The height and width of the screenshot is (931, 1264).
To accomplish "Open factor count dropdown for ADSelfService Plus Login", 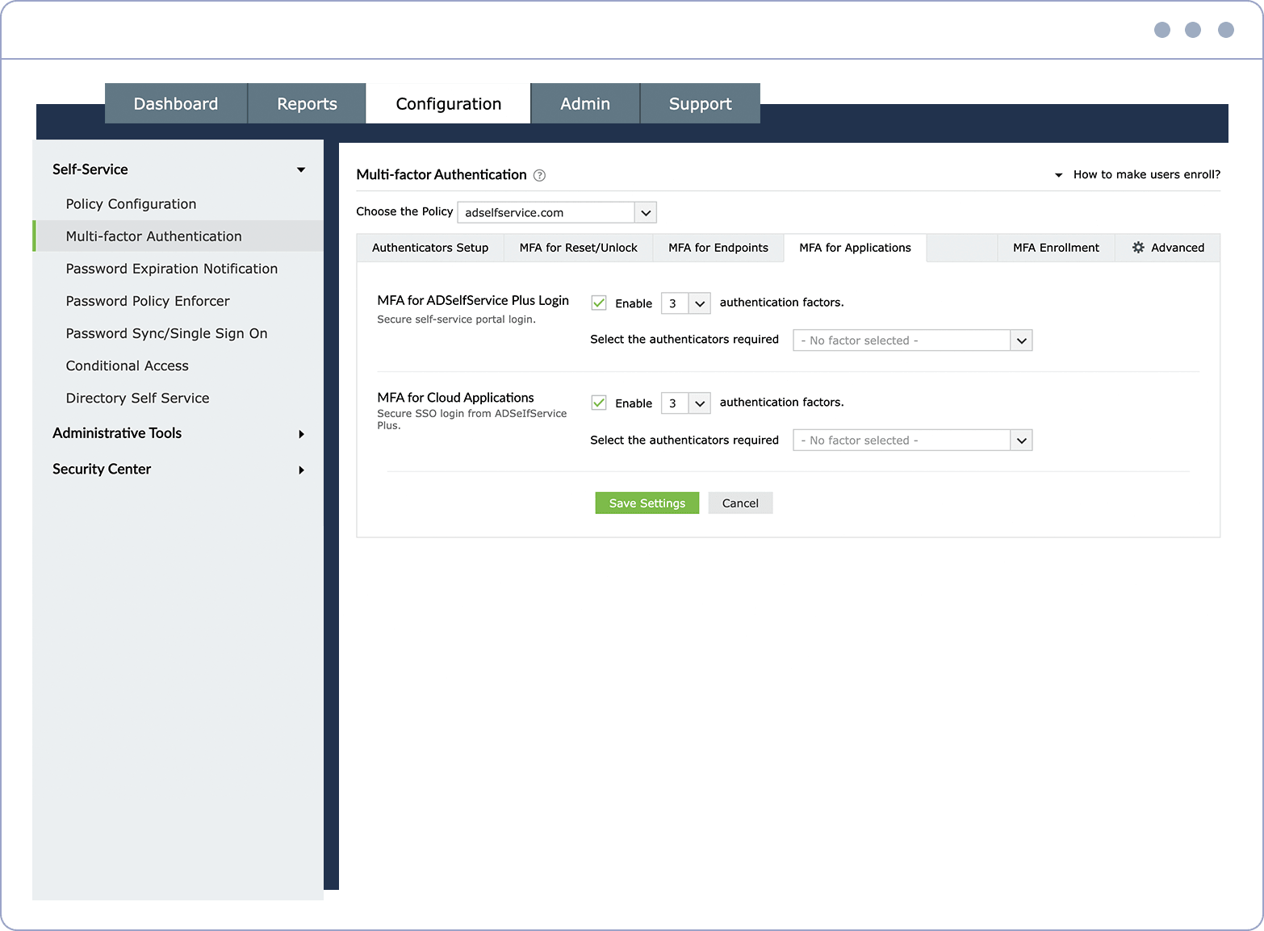I will coord(686,303).
